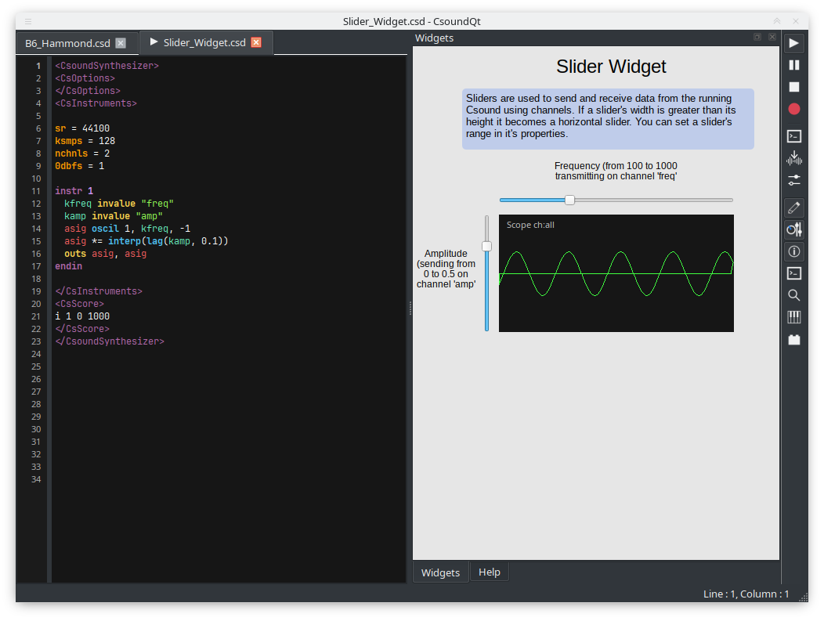Close the B6_Hammond.csd tab
Image resolution: width=824 pixels, height=621 pixels.
tap(121, 43)
